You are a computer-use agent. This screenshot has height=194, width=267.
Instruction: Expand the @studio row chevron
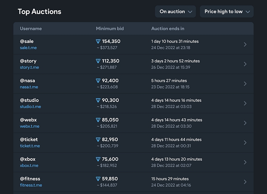(x=245, y=103)
